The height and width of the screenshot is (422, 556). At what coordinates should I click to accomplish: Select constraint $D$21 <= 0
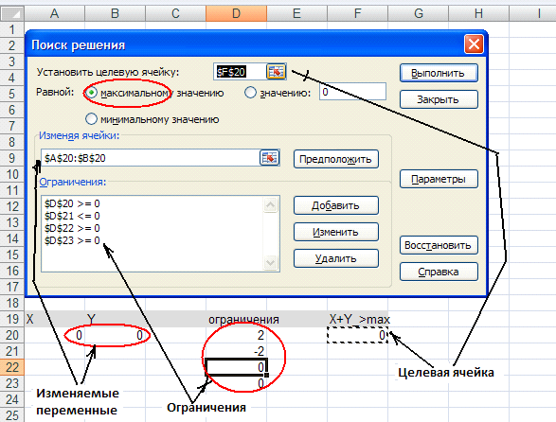pyautogui.click(x=72, y=216)
